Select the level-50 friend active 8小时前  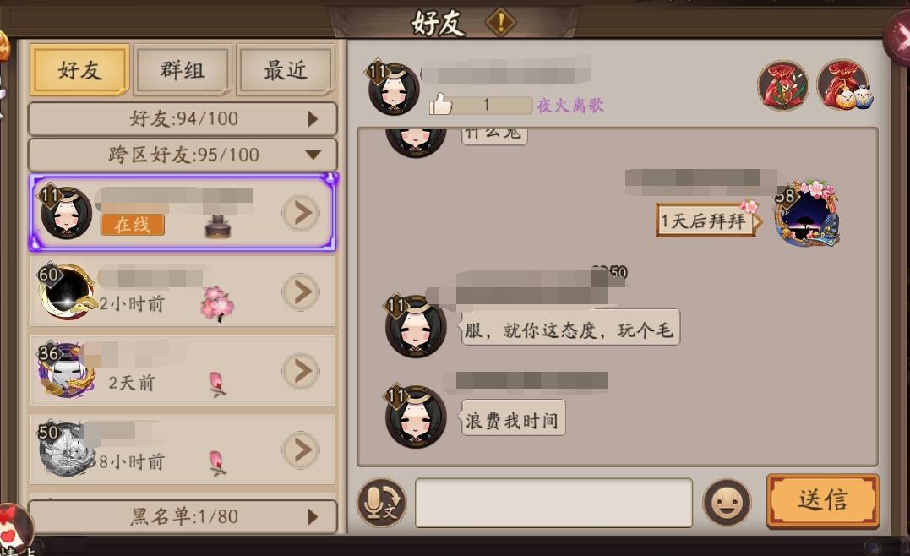pyautogui.click(x=183, y=450)
